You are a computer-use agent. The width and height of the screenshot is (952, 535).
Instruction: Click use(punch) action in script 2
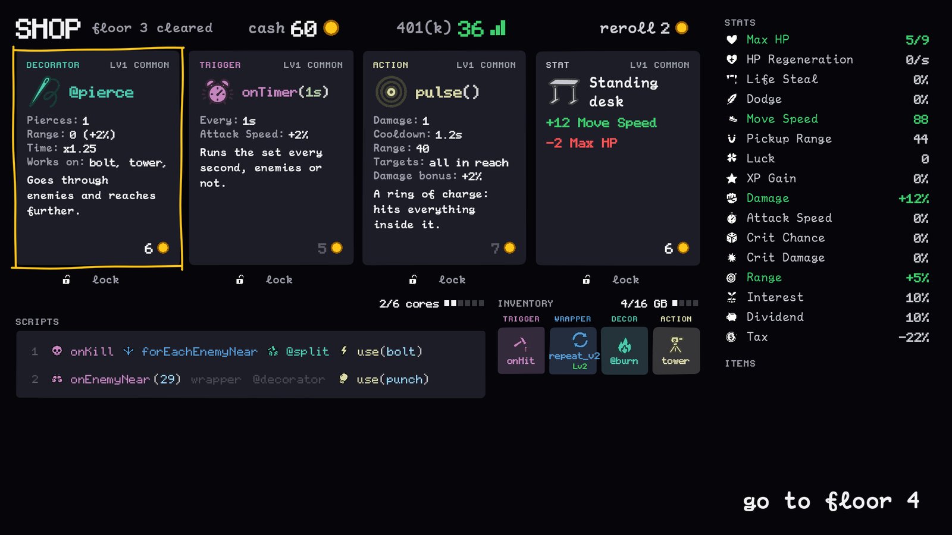tap(384, 379)
